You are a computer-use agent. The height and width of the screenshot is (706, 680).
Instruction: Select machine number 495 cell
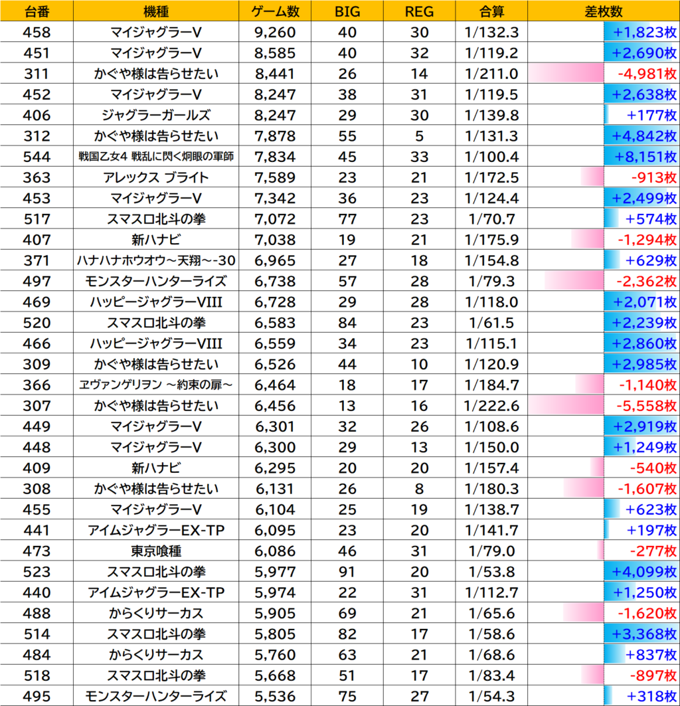37,695
